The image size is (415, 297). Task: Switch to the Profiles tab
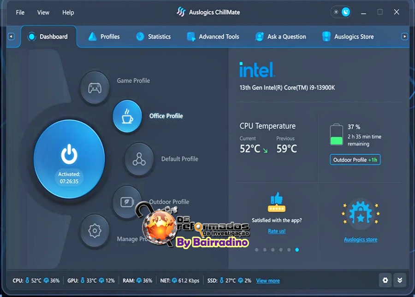(x=104, y=36)
